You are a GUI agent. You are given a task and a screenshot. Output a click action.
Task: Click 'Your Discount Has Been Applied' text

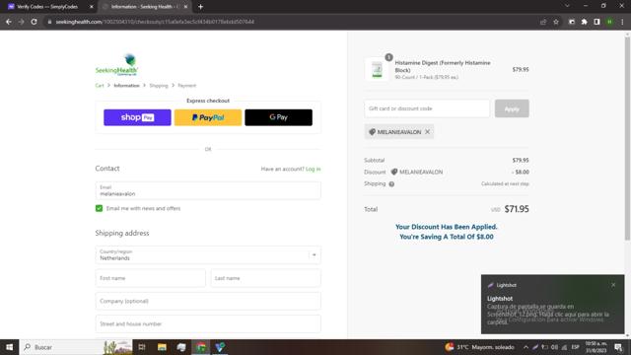(447, 227)
